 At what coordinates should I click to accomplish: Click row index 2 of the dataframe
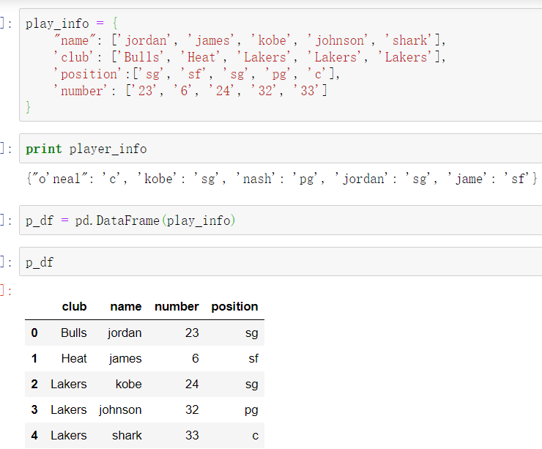tap(34, 384)
